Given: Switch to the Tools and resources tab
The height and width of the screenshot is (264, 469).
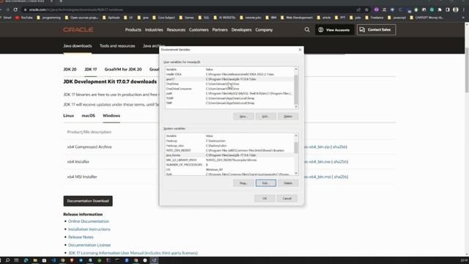Looking at the screenshot, I should coord(117,45).
